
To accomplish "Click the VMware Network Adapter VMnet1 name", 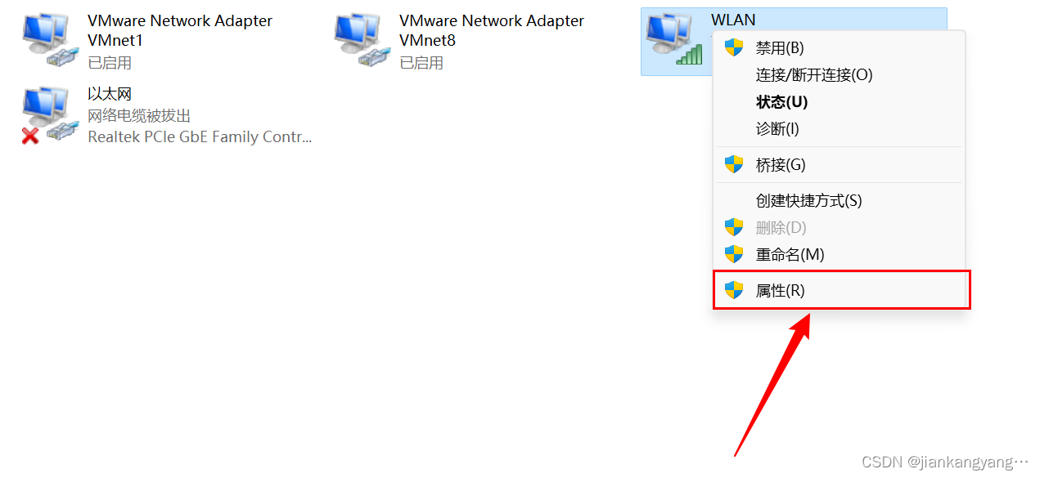I will (x=180, y=30).
